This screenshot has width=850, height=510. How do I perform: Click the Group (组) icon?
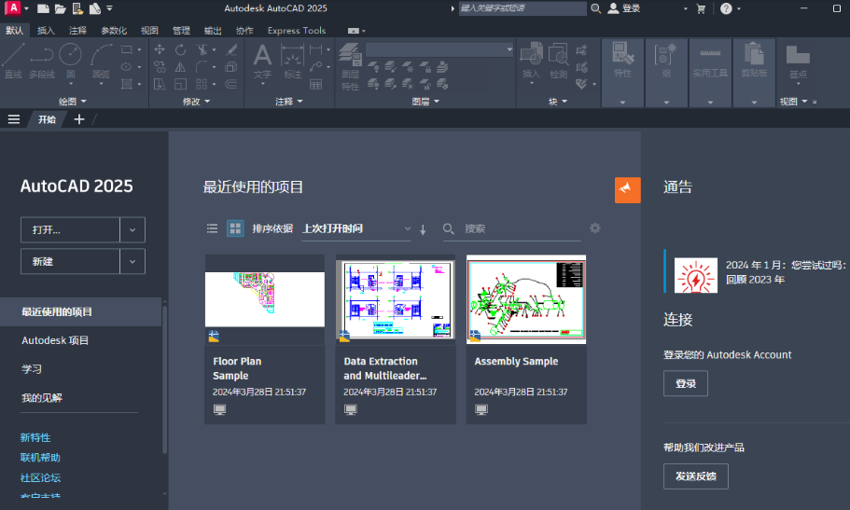(666, 61)
